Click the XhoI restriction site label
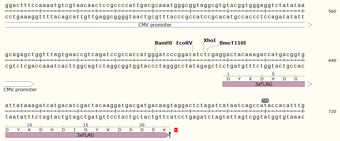The height and width of the screenshot is (141, 340). (210, 40)
